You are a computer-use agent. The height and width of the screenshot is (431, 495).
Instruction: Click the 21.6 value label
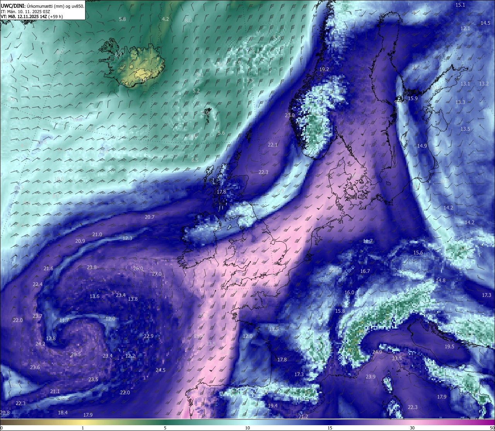(48, 268)
